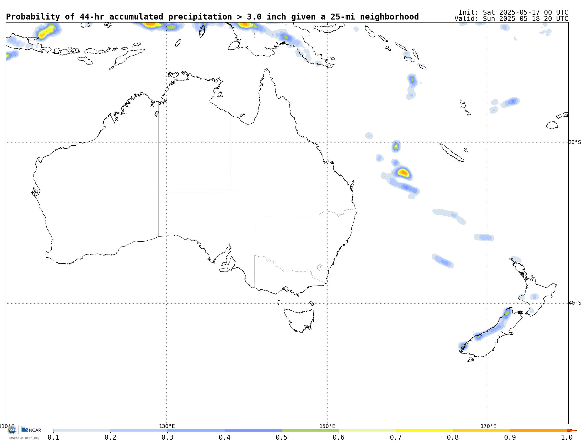586x441 pixels.
Task: Click the 0.9 colorbar tick label
Action: tap(510, 437)
